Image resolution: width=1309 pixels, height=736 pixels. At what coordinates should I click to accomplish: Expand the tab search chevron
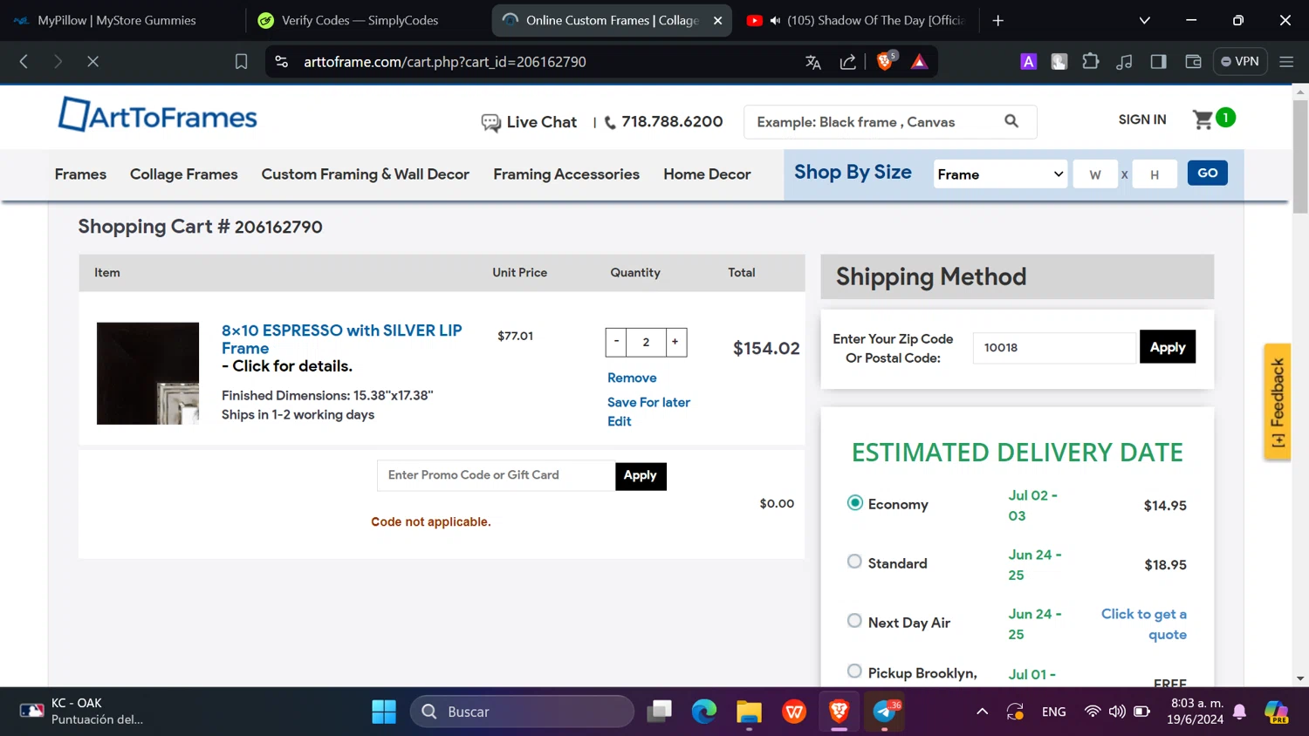click(1144, 20)
